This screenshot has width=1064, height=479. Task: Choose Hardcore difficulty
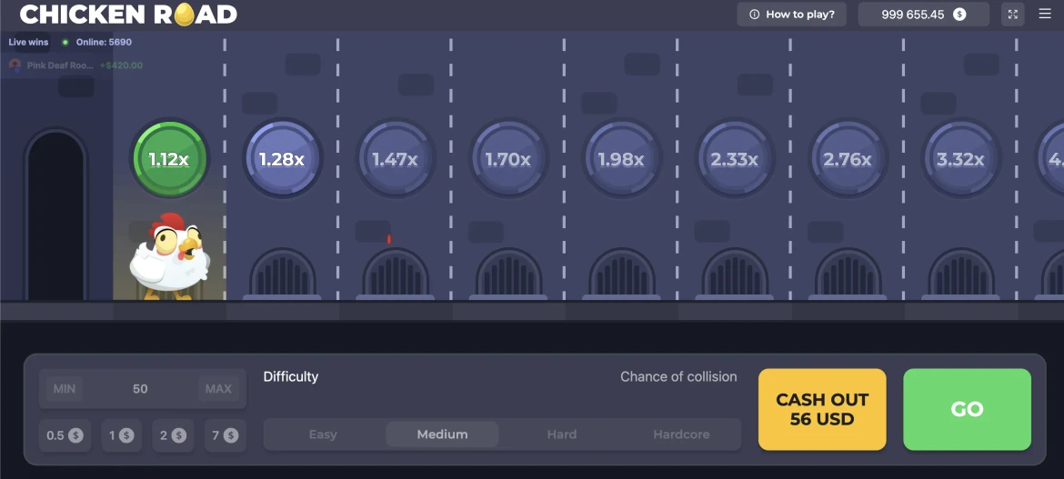tap(681, 434)
